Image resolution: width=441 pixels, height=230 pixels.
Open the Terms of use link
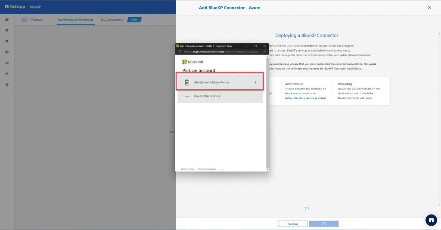click(x=187, y=169)
